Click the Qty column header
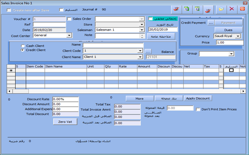The image size is (249, 155). pos(111,66)
